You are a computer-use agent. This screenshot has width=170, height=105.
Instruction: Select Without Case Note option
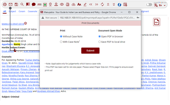[61, 36]
